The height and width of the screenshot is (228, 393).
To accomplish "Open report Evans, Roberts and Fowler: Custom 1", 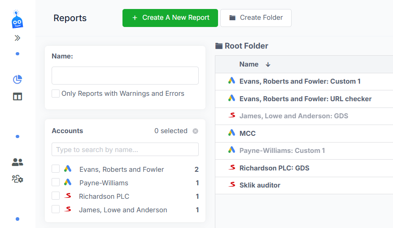I will [x=300, y=81].
